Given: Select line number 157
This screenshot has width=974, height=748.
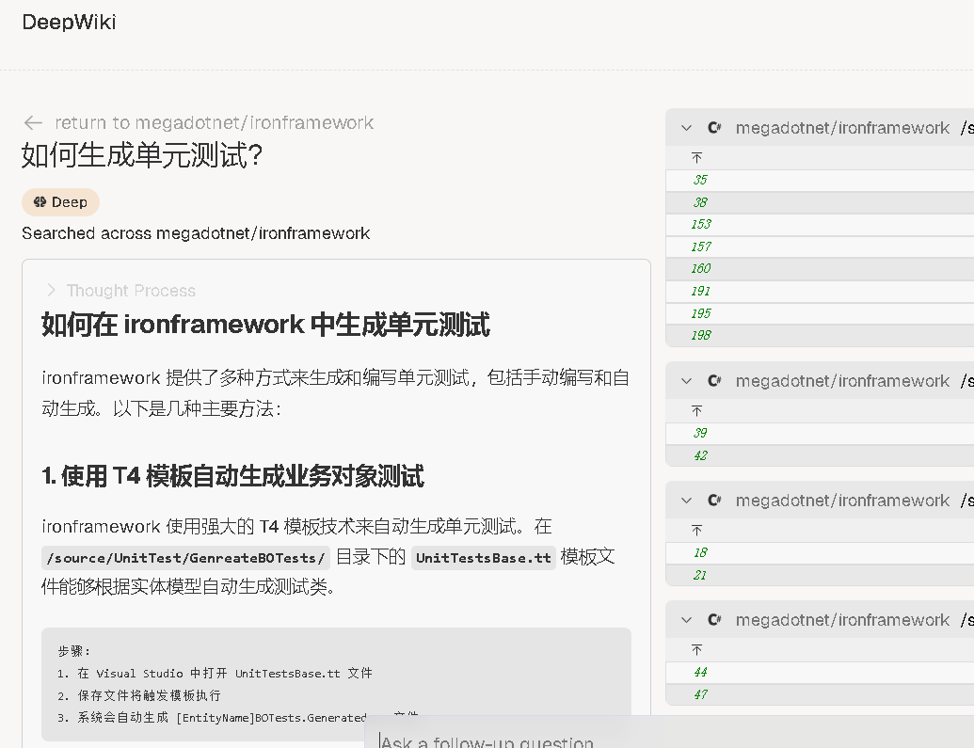Looking at the screenshot, I should (x=701, y=247).
